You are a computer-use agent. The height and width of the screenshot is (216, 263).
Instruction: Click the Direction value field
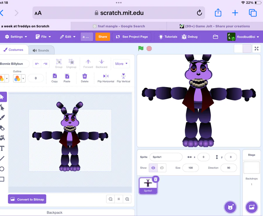click(229, 168)
